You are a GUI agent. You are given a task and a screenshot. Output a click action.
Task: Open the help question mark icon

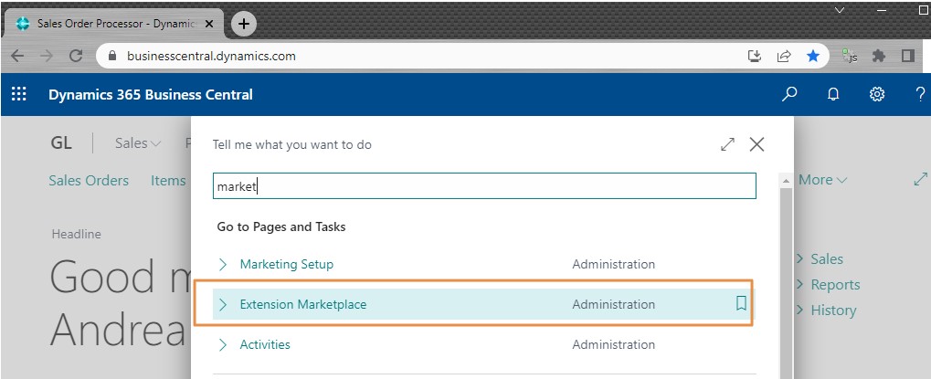point(919,94)
